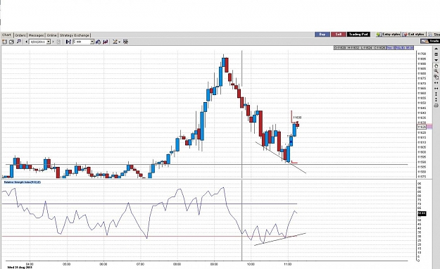Select the magnifier zoom tool
The width and height of the screenshot is (440, 269).
coord(436,71)
